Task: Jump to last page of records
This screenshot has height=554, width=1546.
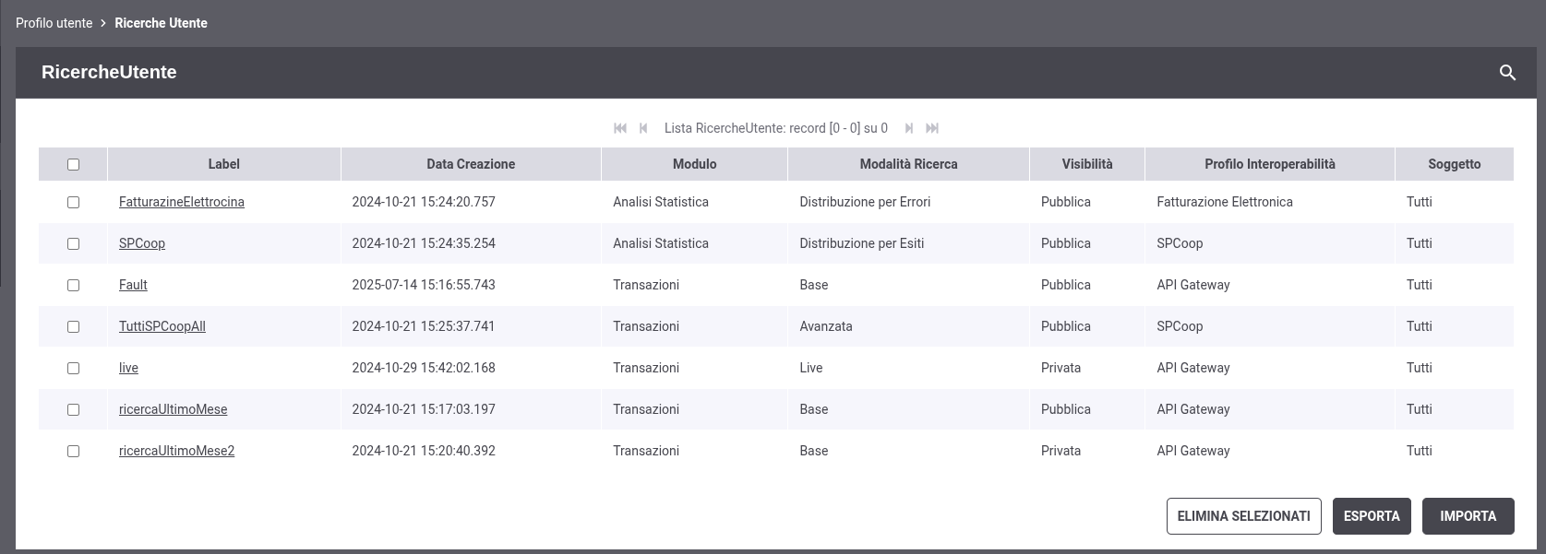Action: click(x=932, y=128)
